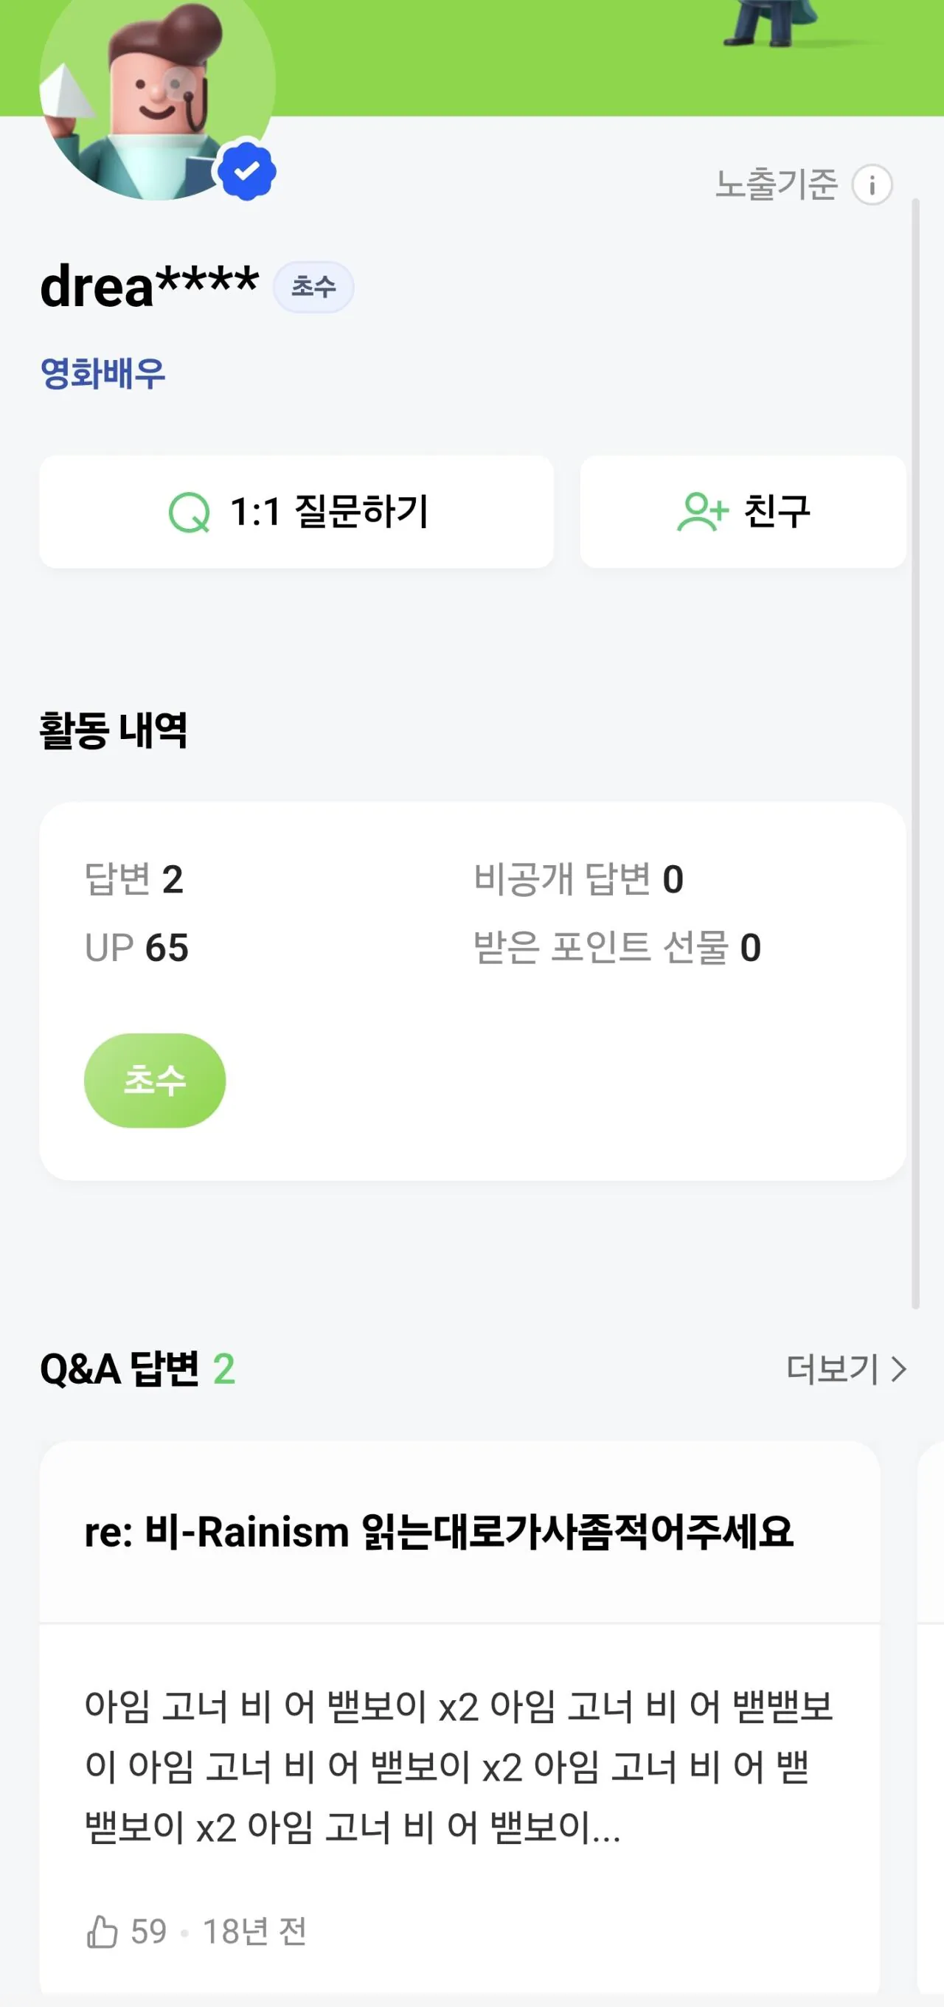Screen dimensions: 944x2007
Task: Click the green 초수 level pill
Action: (x=154, y=1081)
